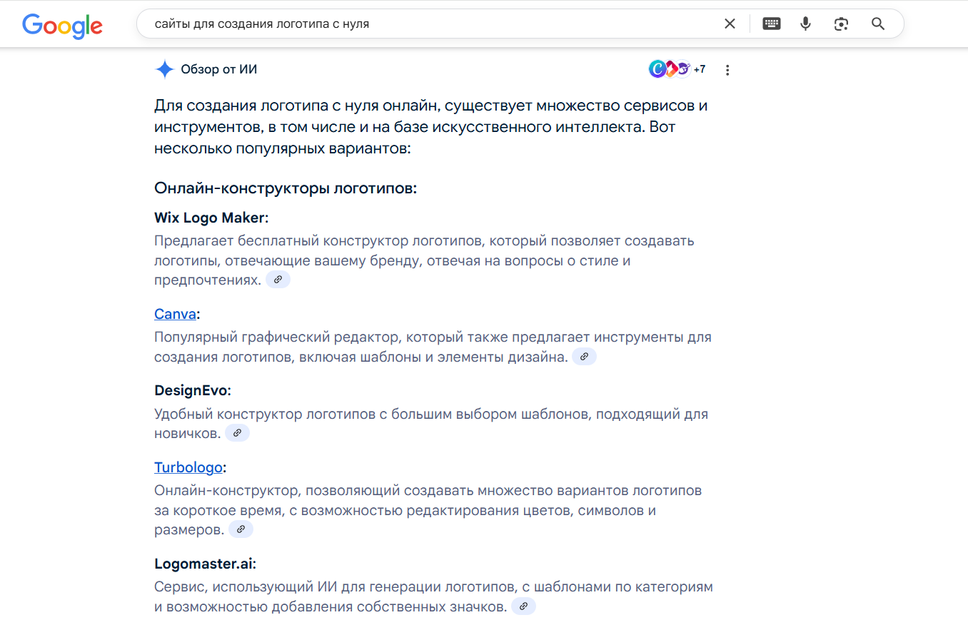Click the intro paragraph starting 'Для создания логотипа'
This screenshot has width=968, height=620.
(431, 128)
